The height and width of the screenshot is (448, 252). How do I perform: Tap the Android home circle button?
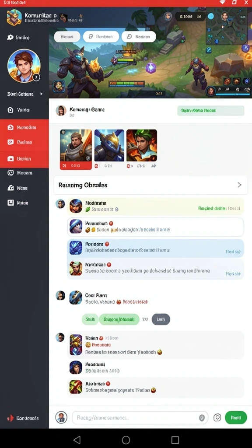pyautogui.click(x=126, y=439)
